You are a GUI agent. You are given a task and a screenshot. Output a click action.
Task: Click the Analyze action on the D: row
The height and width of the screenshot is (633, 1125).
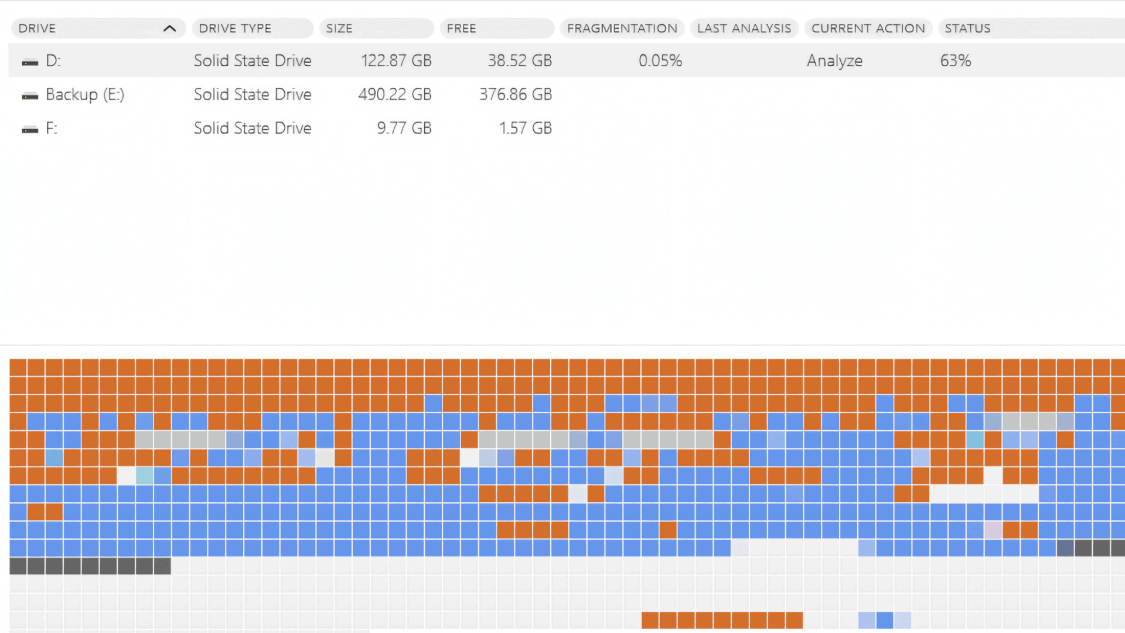[834, 60]
